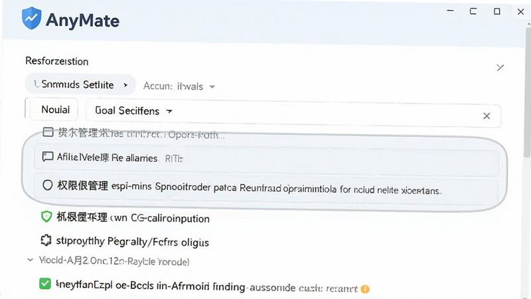Open the Re allarries list entry
531x299 pixels.
[267, 157]
